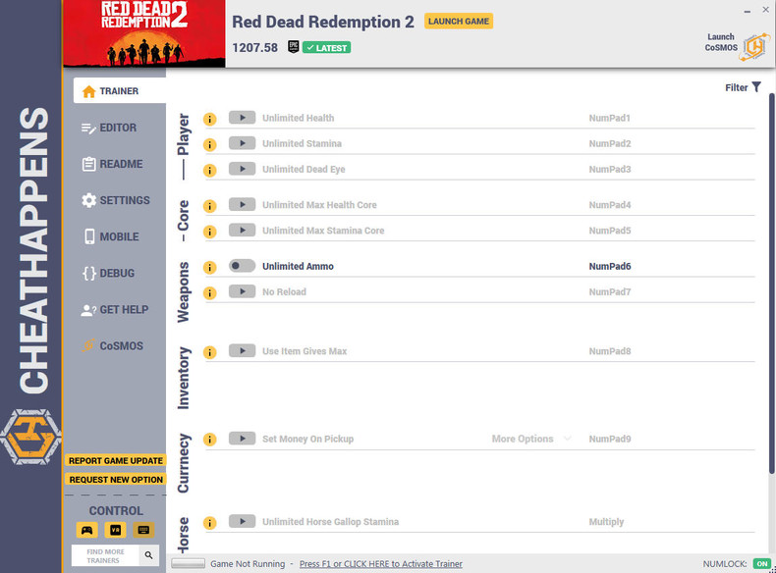776x573 pixels.
Task: Open the TRAINER tab
Action: (x=120, y=91)
